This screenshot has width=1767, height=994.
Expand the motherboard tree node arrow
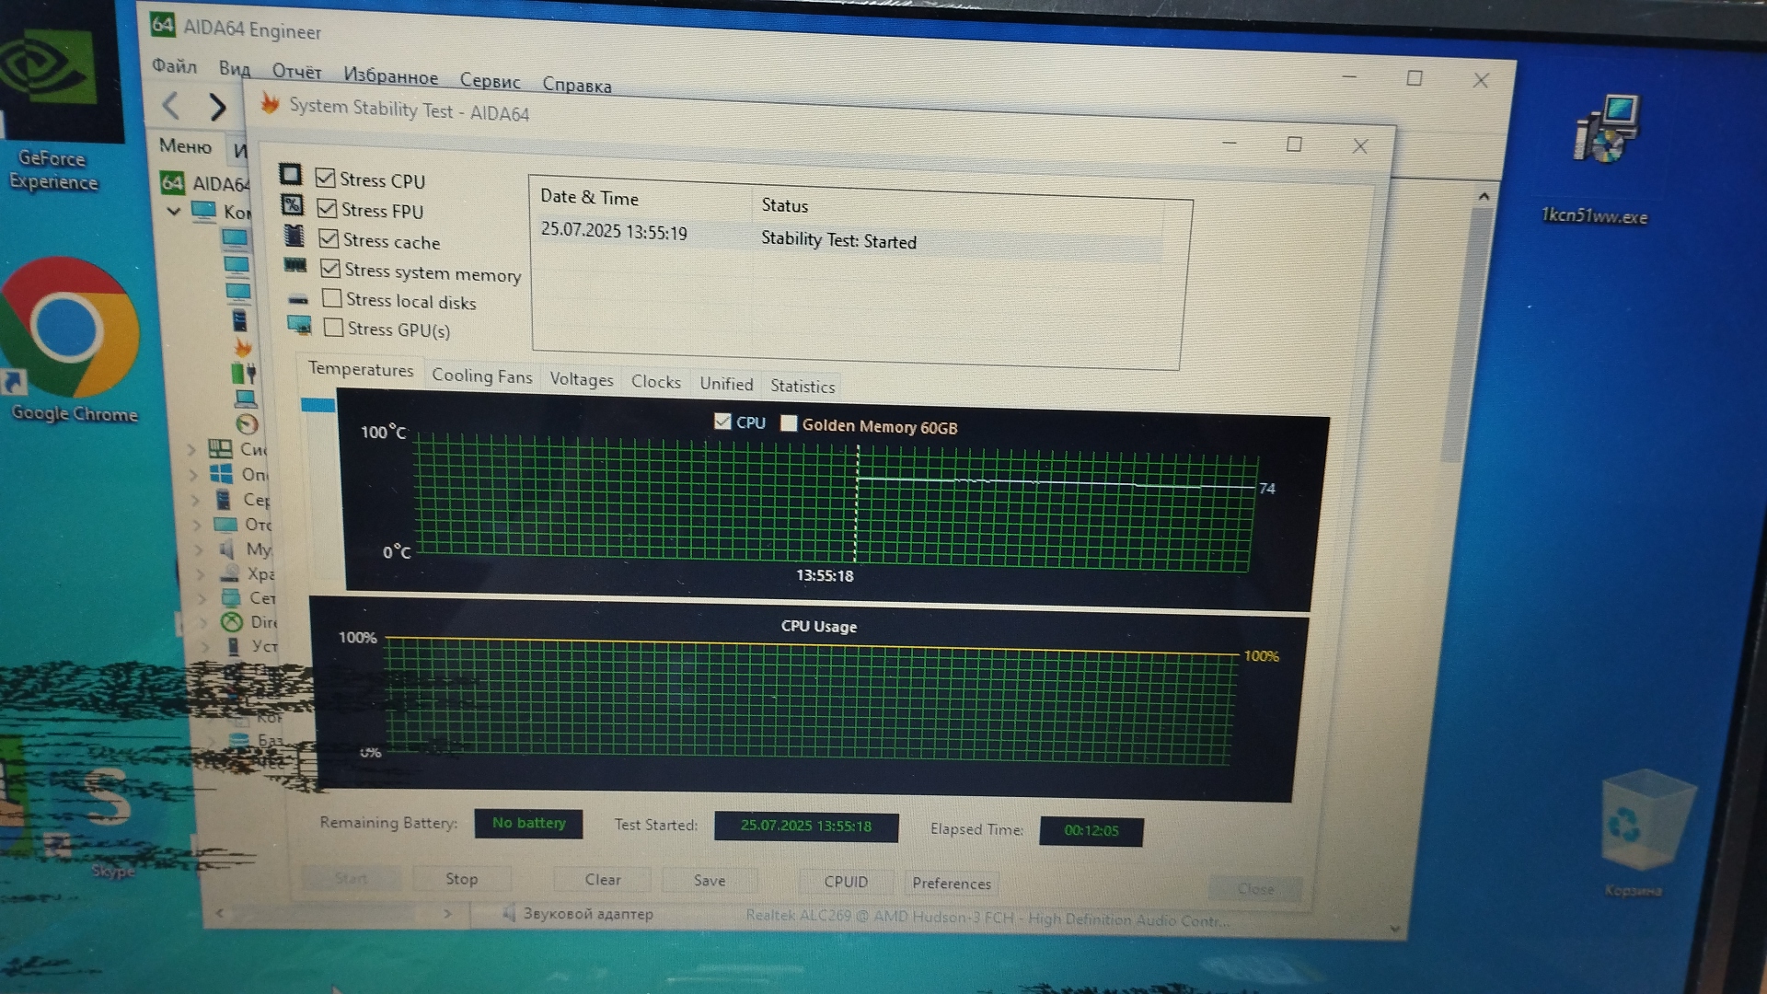191,450
